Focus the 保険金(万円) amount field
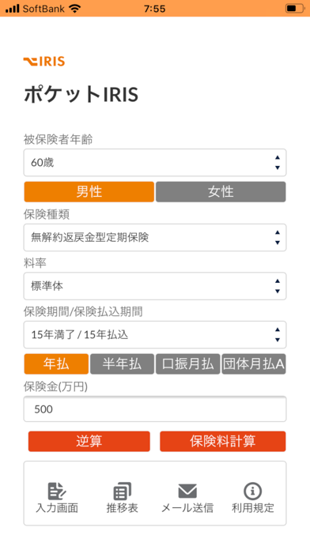 coord(155,409)
